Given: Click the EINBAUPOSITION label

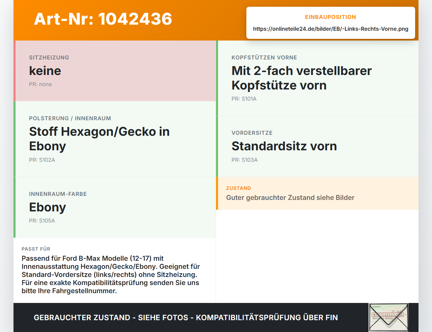Looking at the screenshot, I should tap(330, 17).
